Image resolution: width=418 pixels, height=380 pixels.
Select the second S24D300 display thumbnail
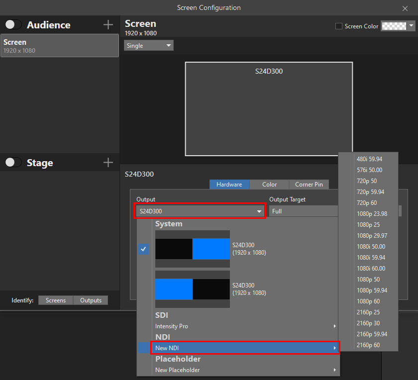[192, 289]
